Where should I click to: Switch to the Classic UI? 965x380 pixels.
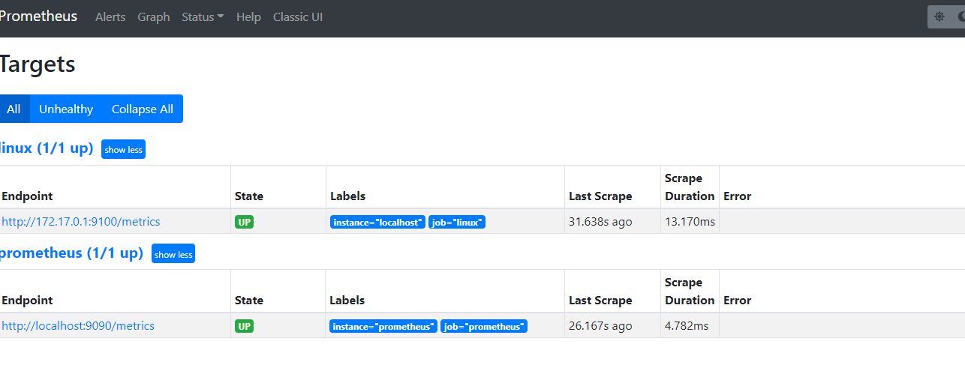(298, 16)
